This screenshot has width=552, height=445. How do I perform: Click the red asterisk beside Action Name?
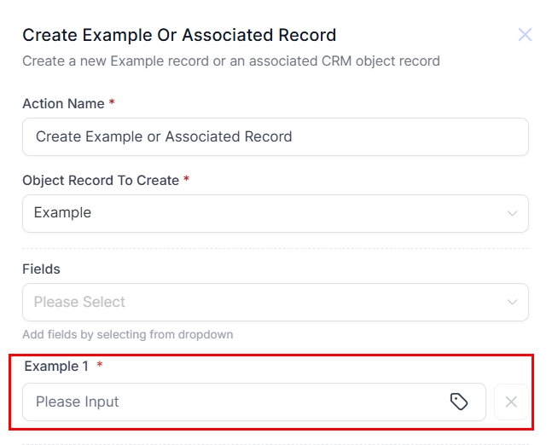tap(112, 103)
